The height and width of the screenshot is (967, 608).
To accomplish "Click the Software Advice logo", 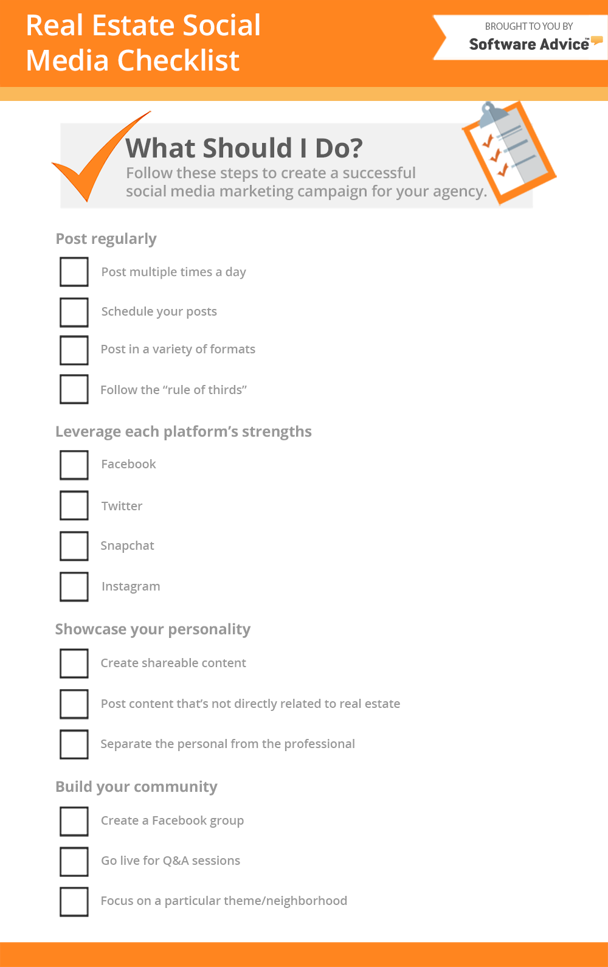I will [530, 44].
